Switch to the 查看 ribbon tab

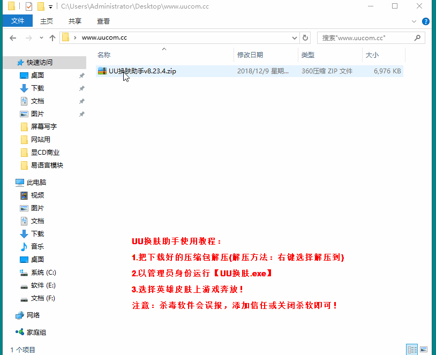click(x=103, y=21)
